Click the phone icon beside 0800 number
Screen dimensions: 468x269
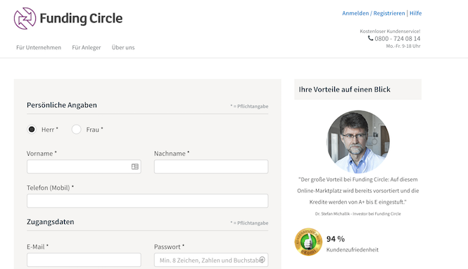click(x=370, y=38)
